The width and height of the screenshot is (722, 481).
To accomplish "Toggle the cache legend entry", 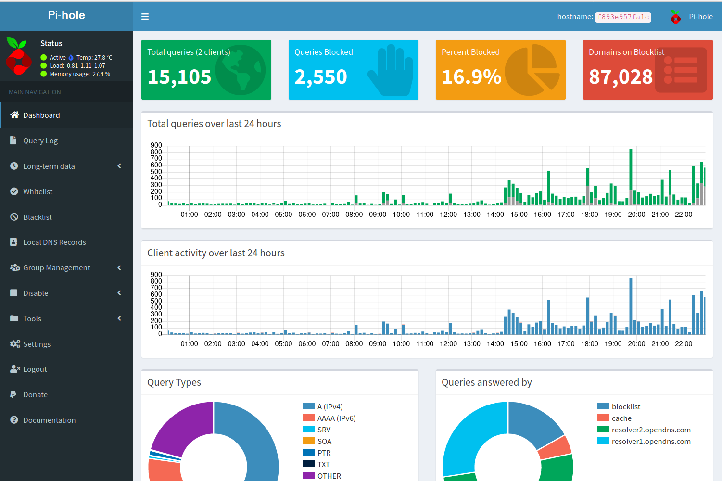I will (621, 418).
